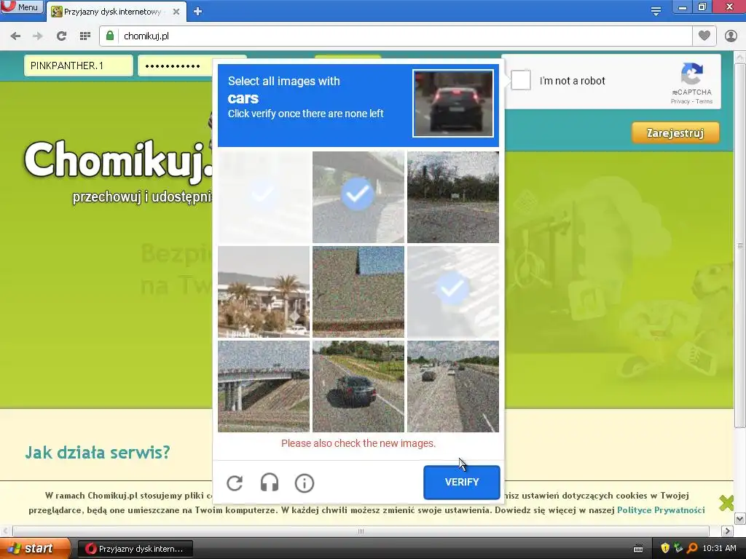
Task: Click the VERIFY button
Action: click(x=461, y=482)
